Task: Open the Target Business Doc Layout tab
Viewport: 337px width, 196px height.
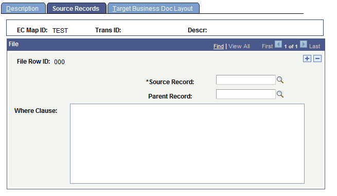Action: pyautogui.click(x=153, y=8)
